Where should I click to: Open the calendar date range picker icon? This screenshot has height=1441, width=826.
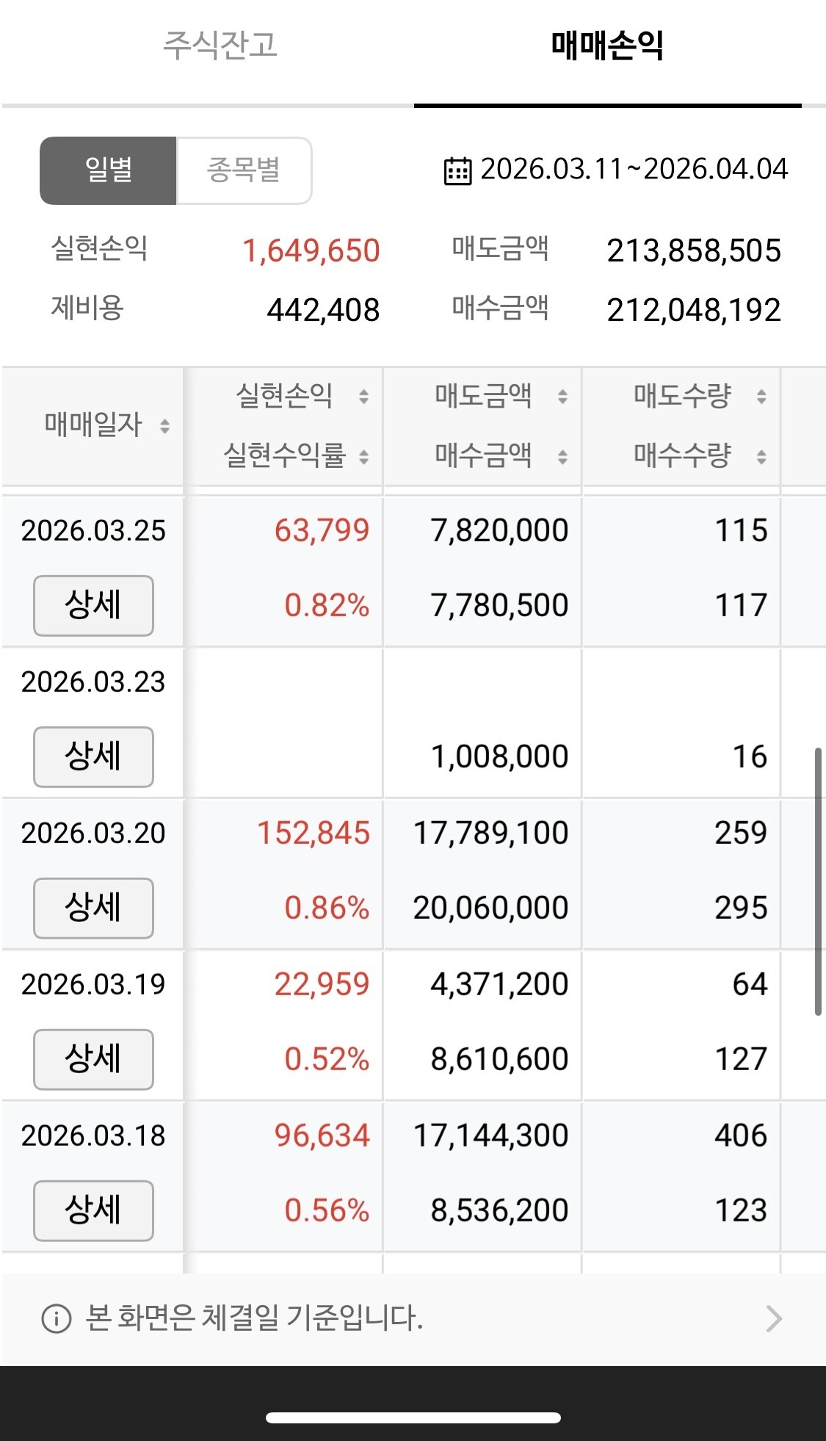click(x=457, y=171)
